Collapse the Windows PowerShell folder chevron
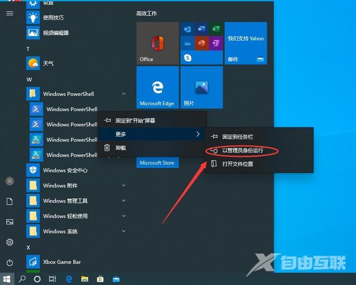 click(123, 94)
